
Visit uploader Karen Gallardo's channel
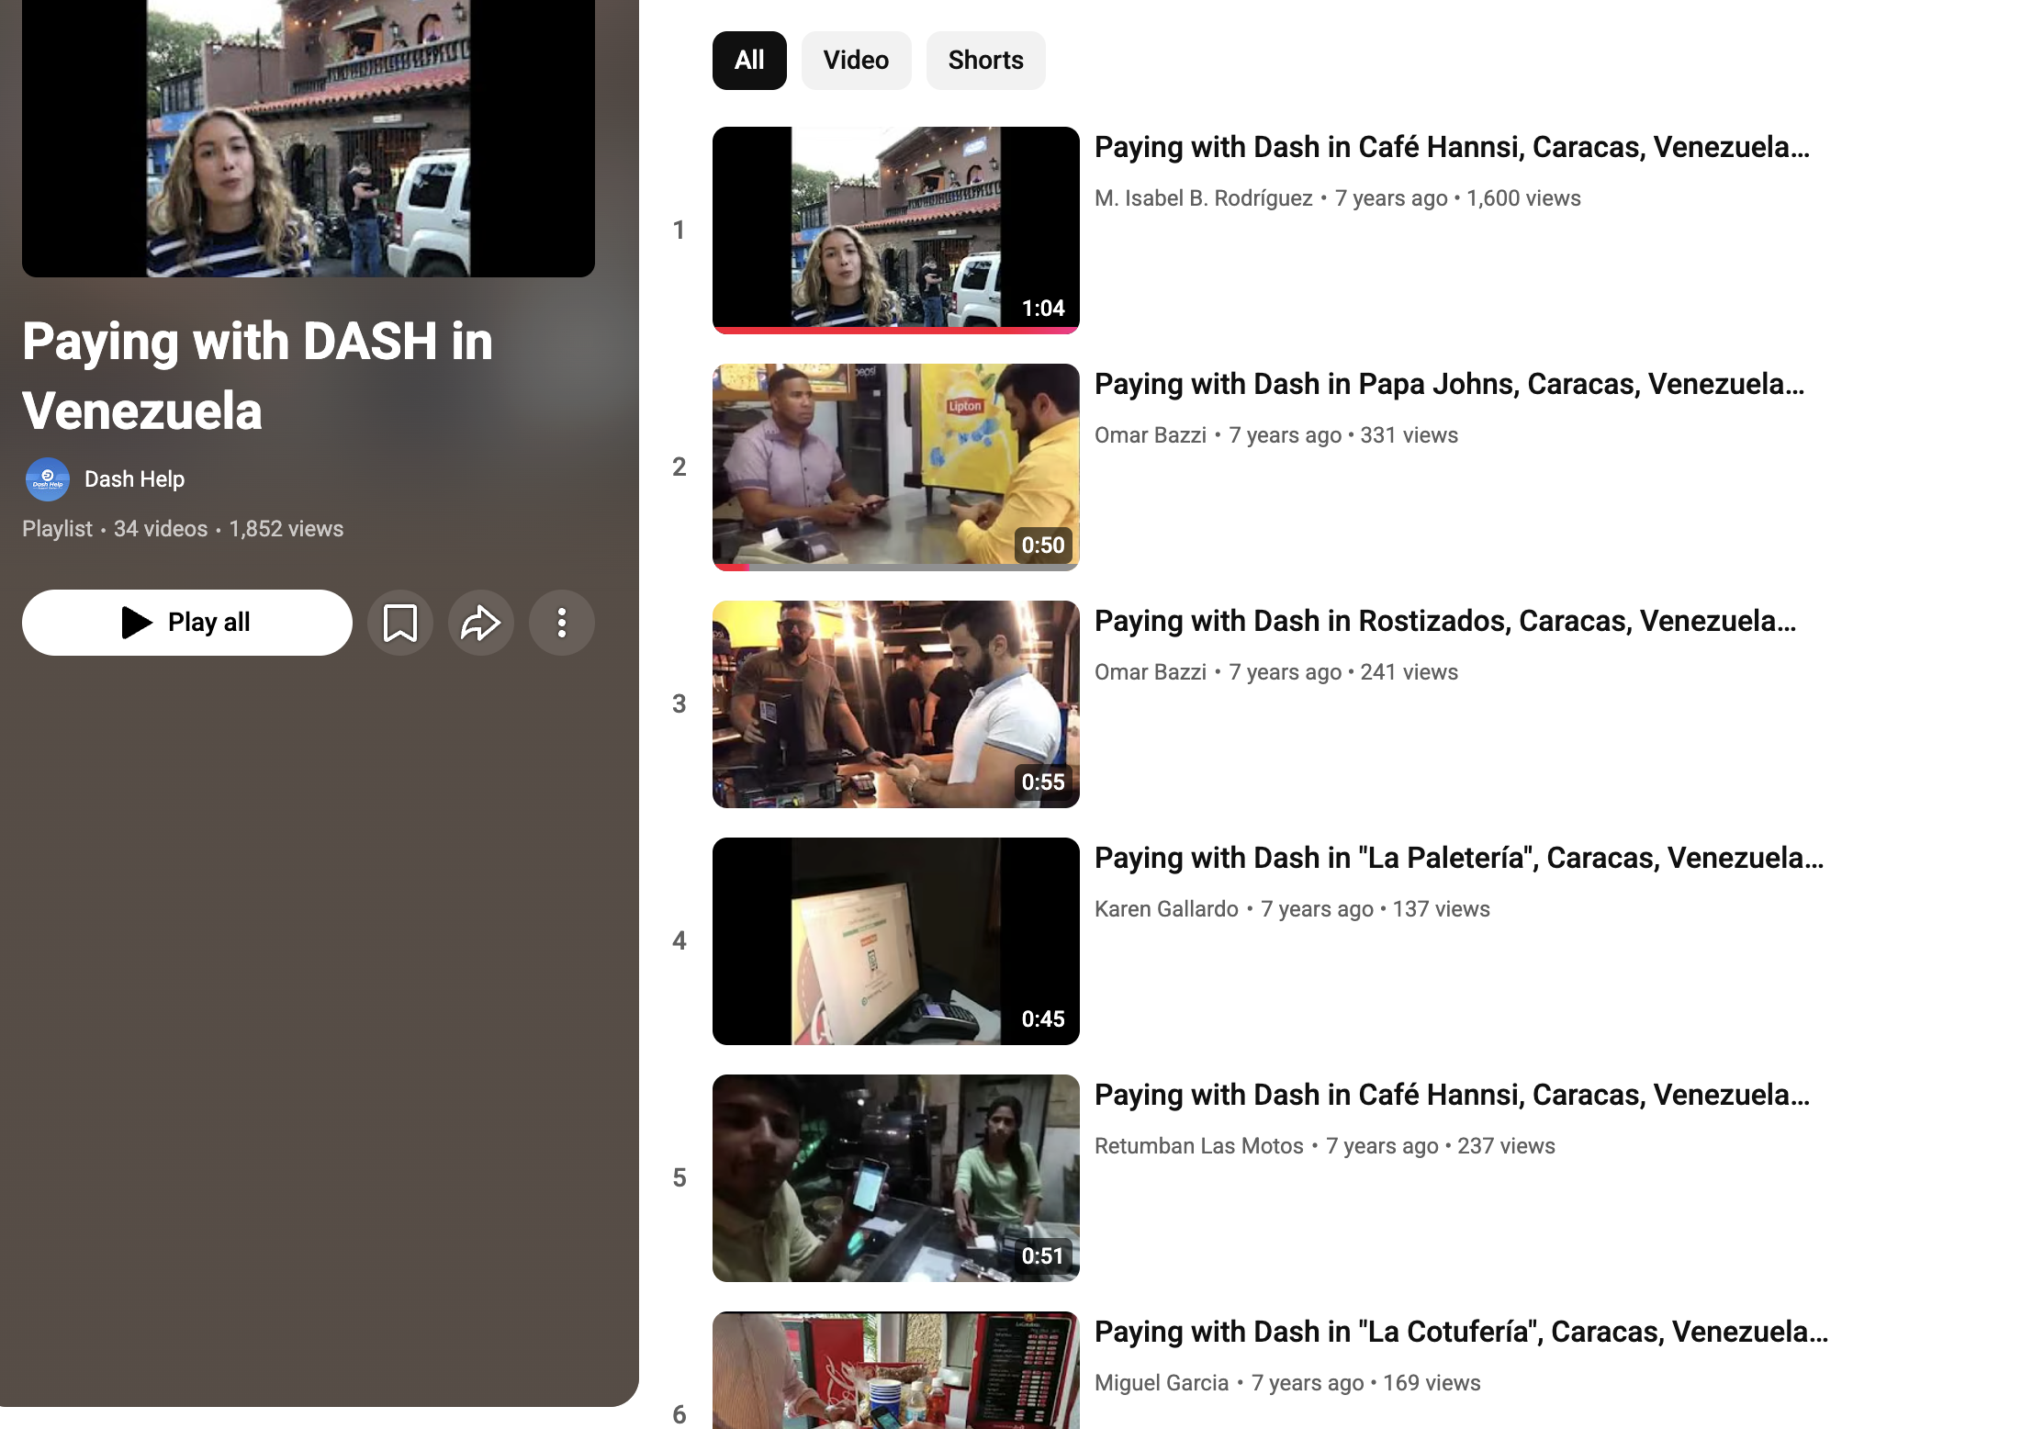(1166, 908)
